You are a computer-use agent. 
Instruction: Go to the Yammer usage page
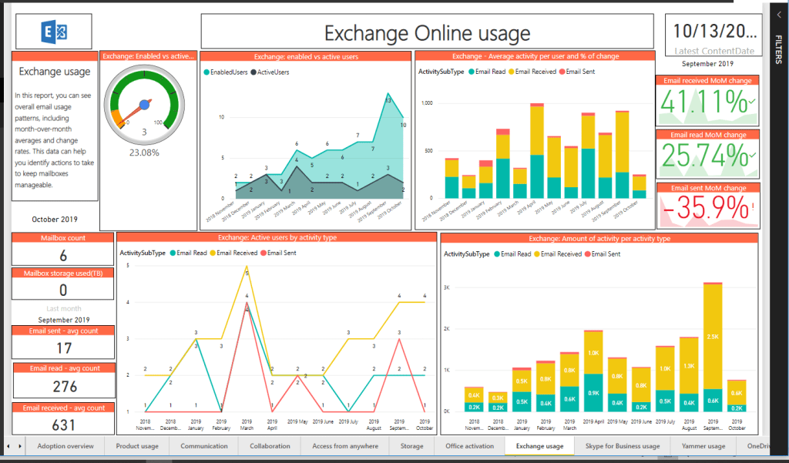(701, 446)
